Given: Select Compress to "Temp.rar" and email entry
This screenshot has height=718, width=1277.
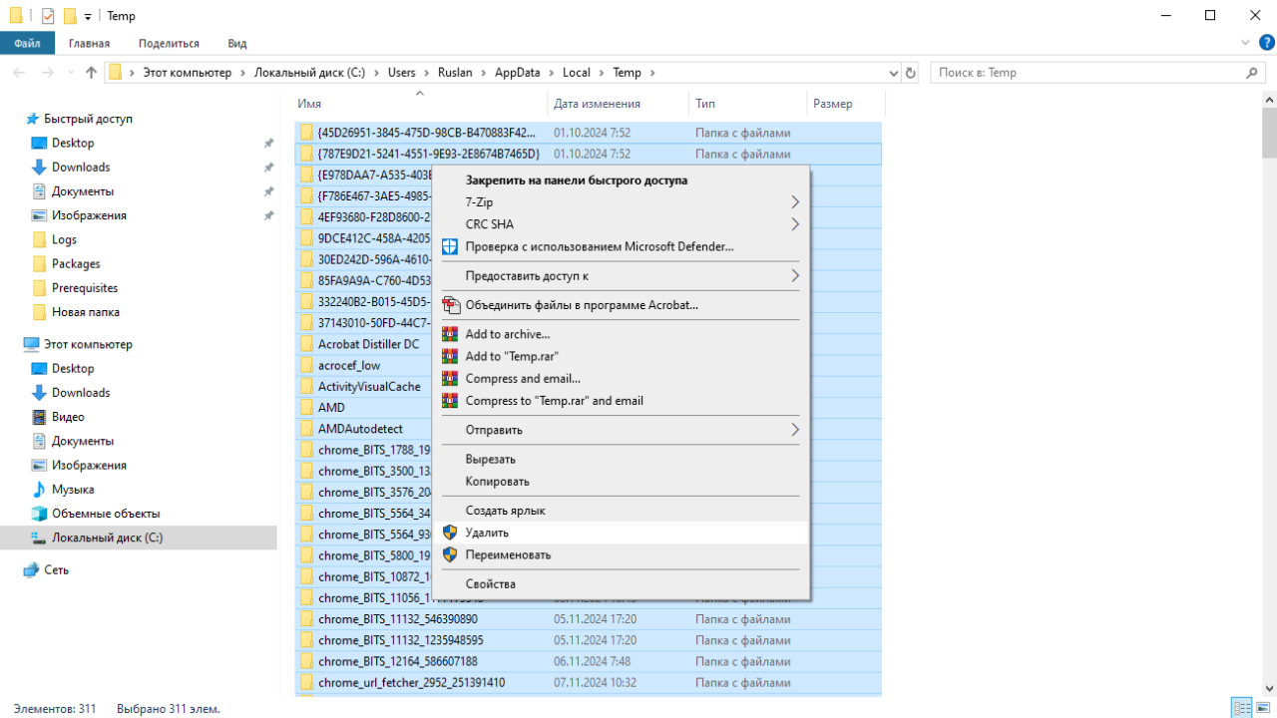Looking at the screenshot, I should (620, 401).
